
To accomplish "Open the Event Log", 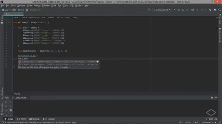I will pyautogui.click(x=212, y=119).
